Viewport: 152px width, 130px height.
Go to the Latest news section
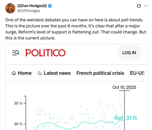click(x=57, y=73)
